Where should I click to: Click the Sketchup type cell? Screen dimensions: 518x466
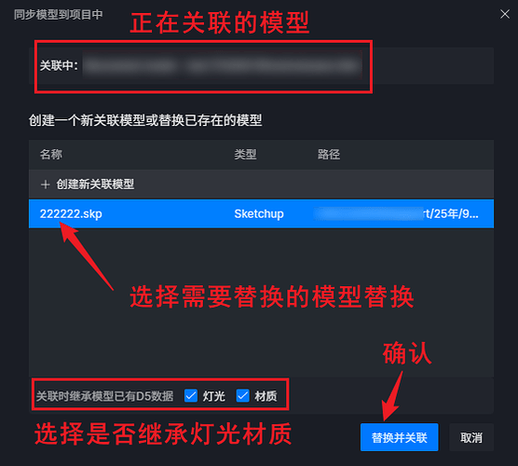point(259,213)
